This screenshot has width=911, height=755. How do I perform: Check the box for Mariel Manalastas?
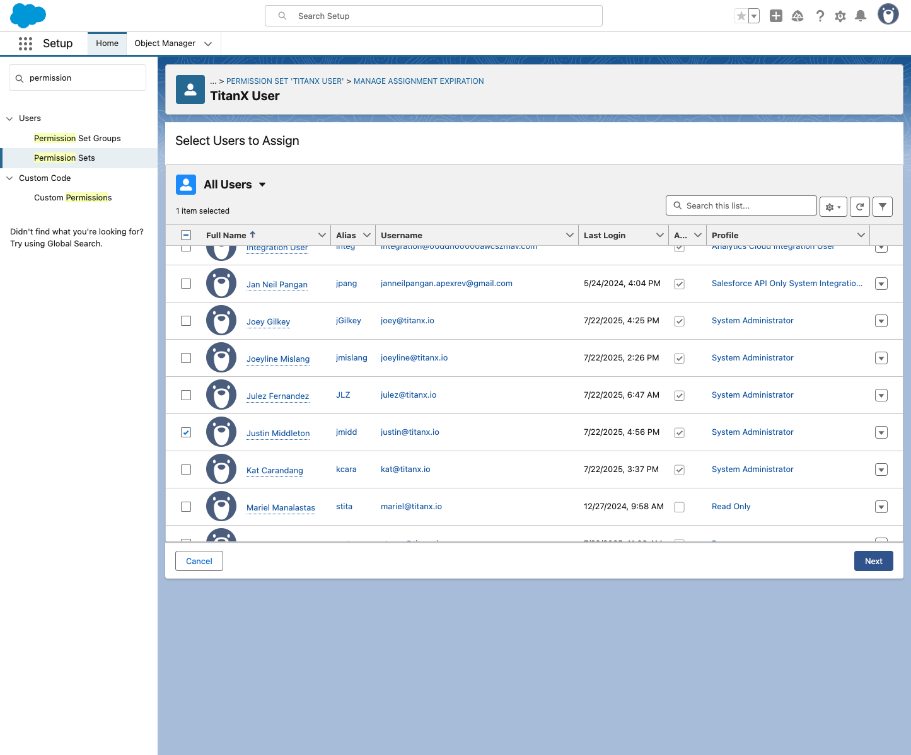(x=186, y=507)
